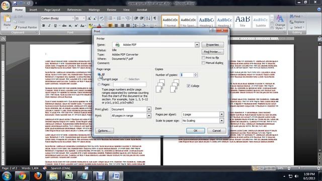Select Current page radio button
Image resolution: width=322 pixels, height=181 pixels.
click(99, 79)
